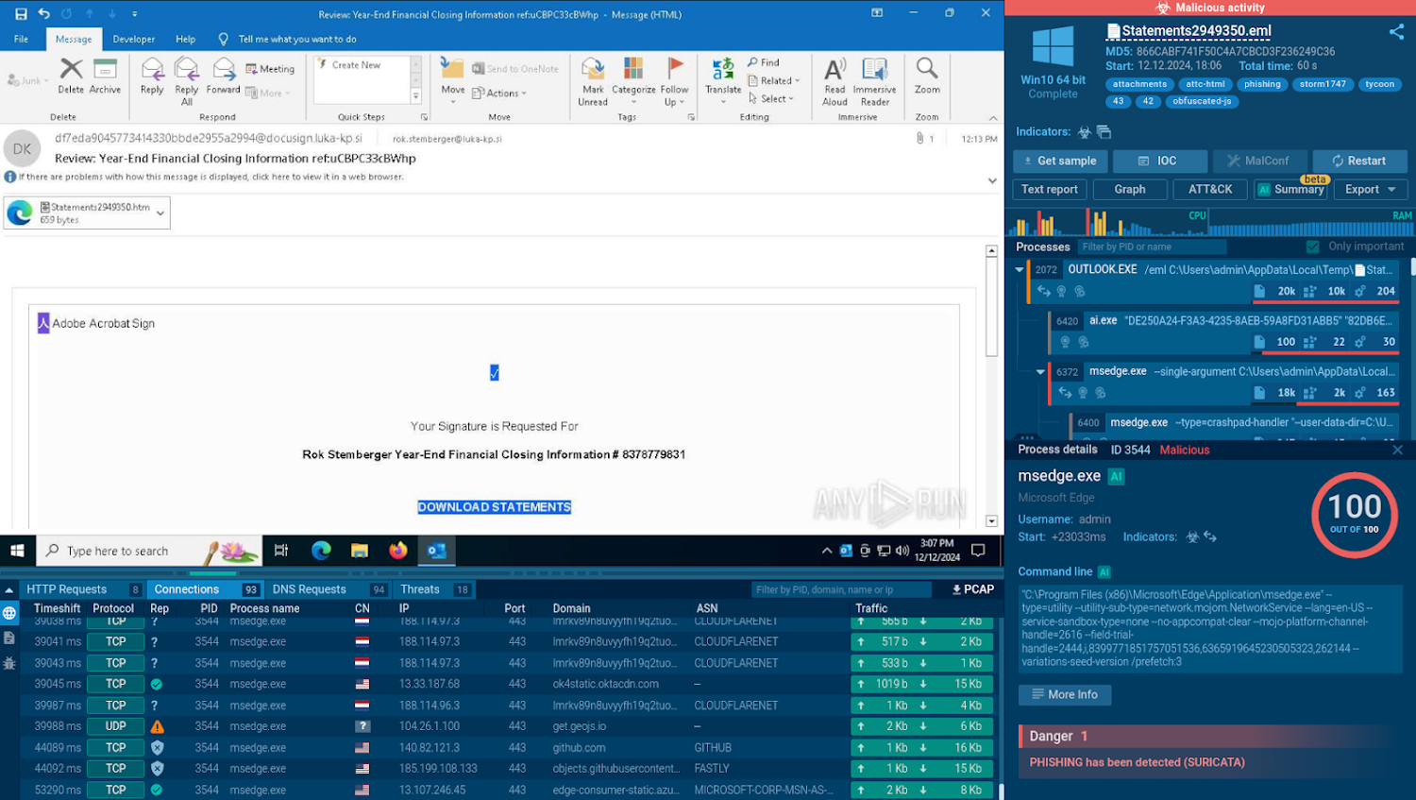Click the Reply icon
This screenshot has width=1416, height=800.
click(152, 69)
